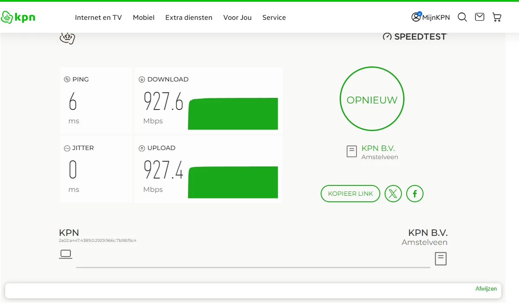Open the Internet en TV menu
This screenshot has width=519, height=307.
[x=98, y=18]
